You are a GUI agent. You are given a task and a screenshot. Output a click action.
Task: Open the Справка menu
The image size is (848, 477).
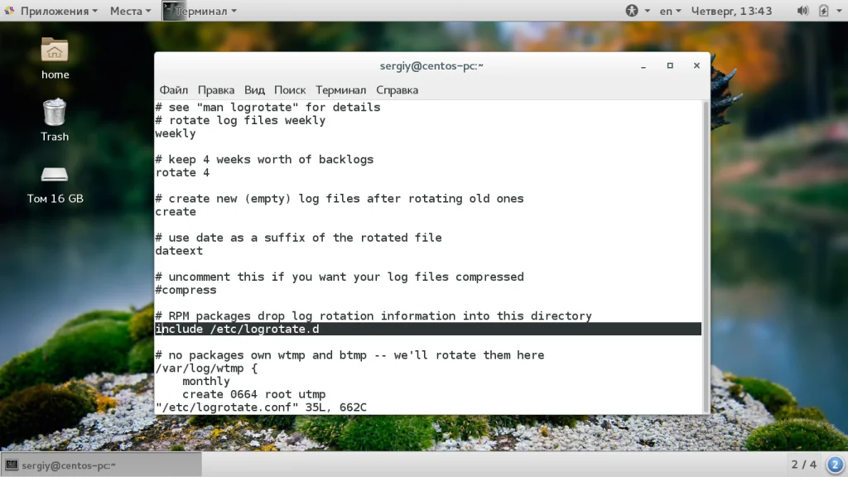click(x=397, y=89)
